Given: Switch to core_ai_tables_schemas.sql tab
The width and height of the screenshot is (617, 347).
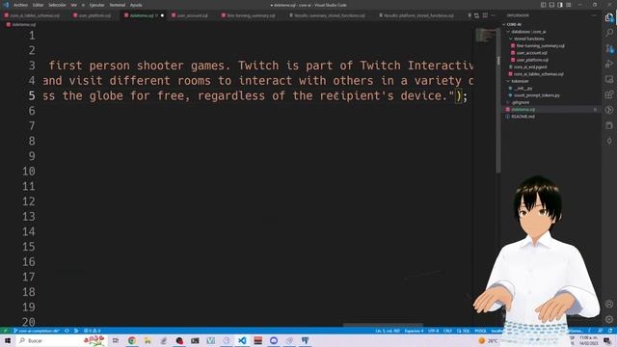Looking at the screenshot, I should click(32, 15).
